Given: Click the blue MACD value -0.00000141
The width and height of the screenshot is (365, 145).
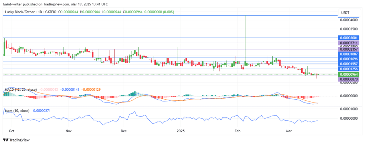Looking at the screenshot, I should pyautogui.click(x=70, y=90).
